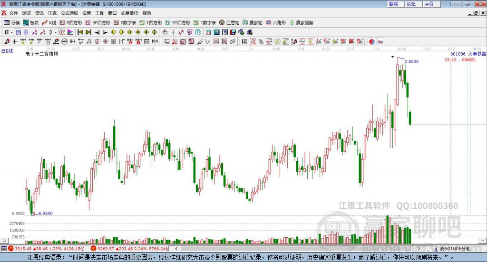Click Shanghai index 3015.48 in status bar
The width and height of the screenshot is (487, 262).
click(23, 249)
